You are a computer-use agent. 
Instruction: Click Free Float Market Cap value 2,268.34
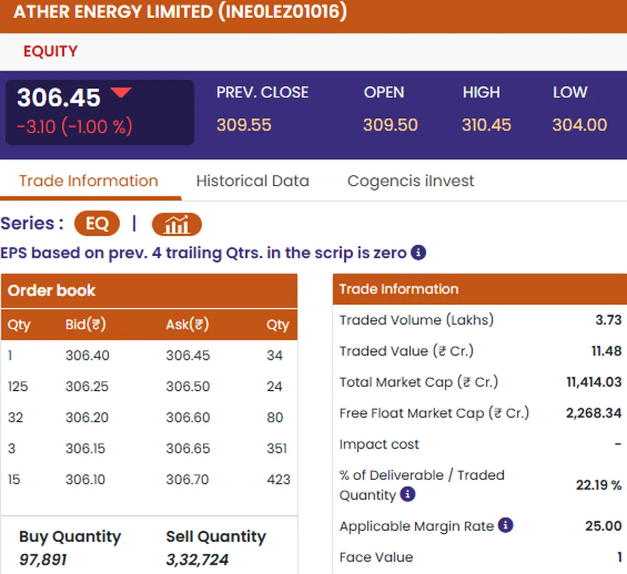[x=594, y=413]
